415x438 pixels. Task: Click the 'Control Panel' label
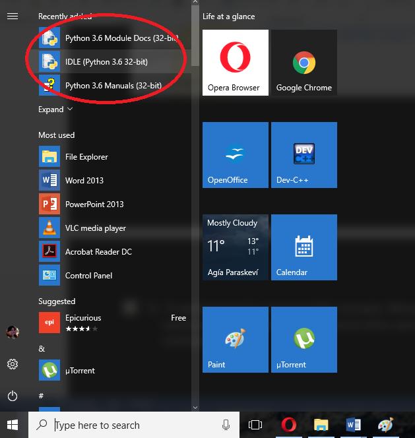coord(88,276)
